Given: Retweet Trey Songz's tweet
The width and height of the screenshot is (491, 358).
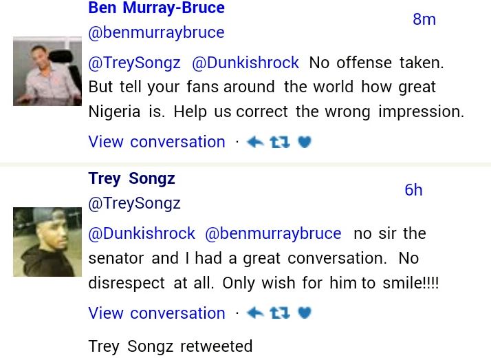Looking at the screenshot, I should click(279, 313).
